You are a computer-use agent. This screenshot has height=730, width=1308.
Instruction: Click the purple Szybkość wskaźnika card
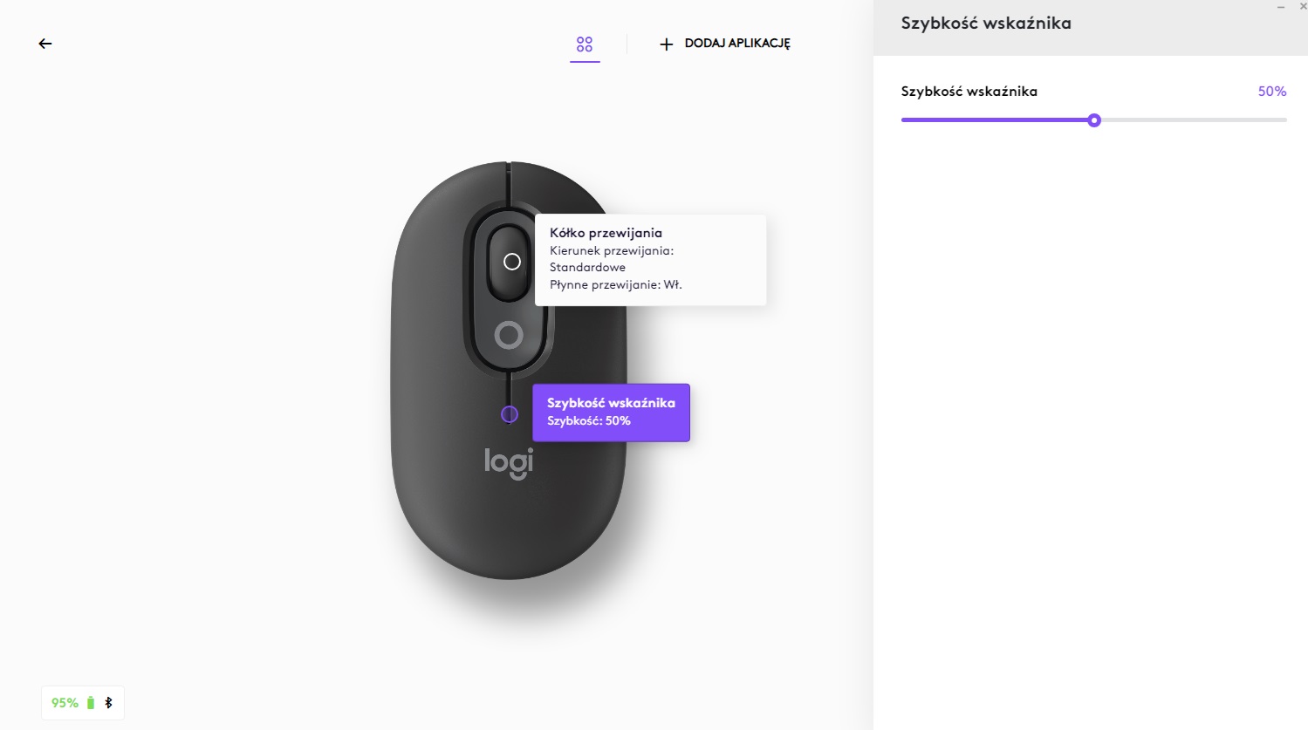611,412
